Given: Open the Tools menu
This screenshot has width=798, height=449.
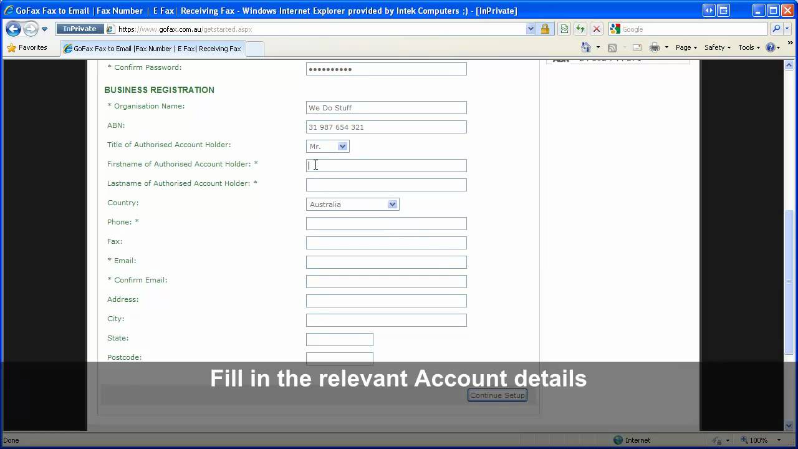Looking at the screenshot, I should (749, 47).
